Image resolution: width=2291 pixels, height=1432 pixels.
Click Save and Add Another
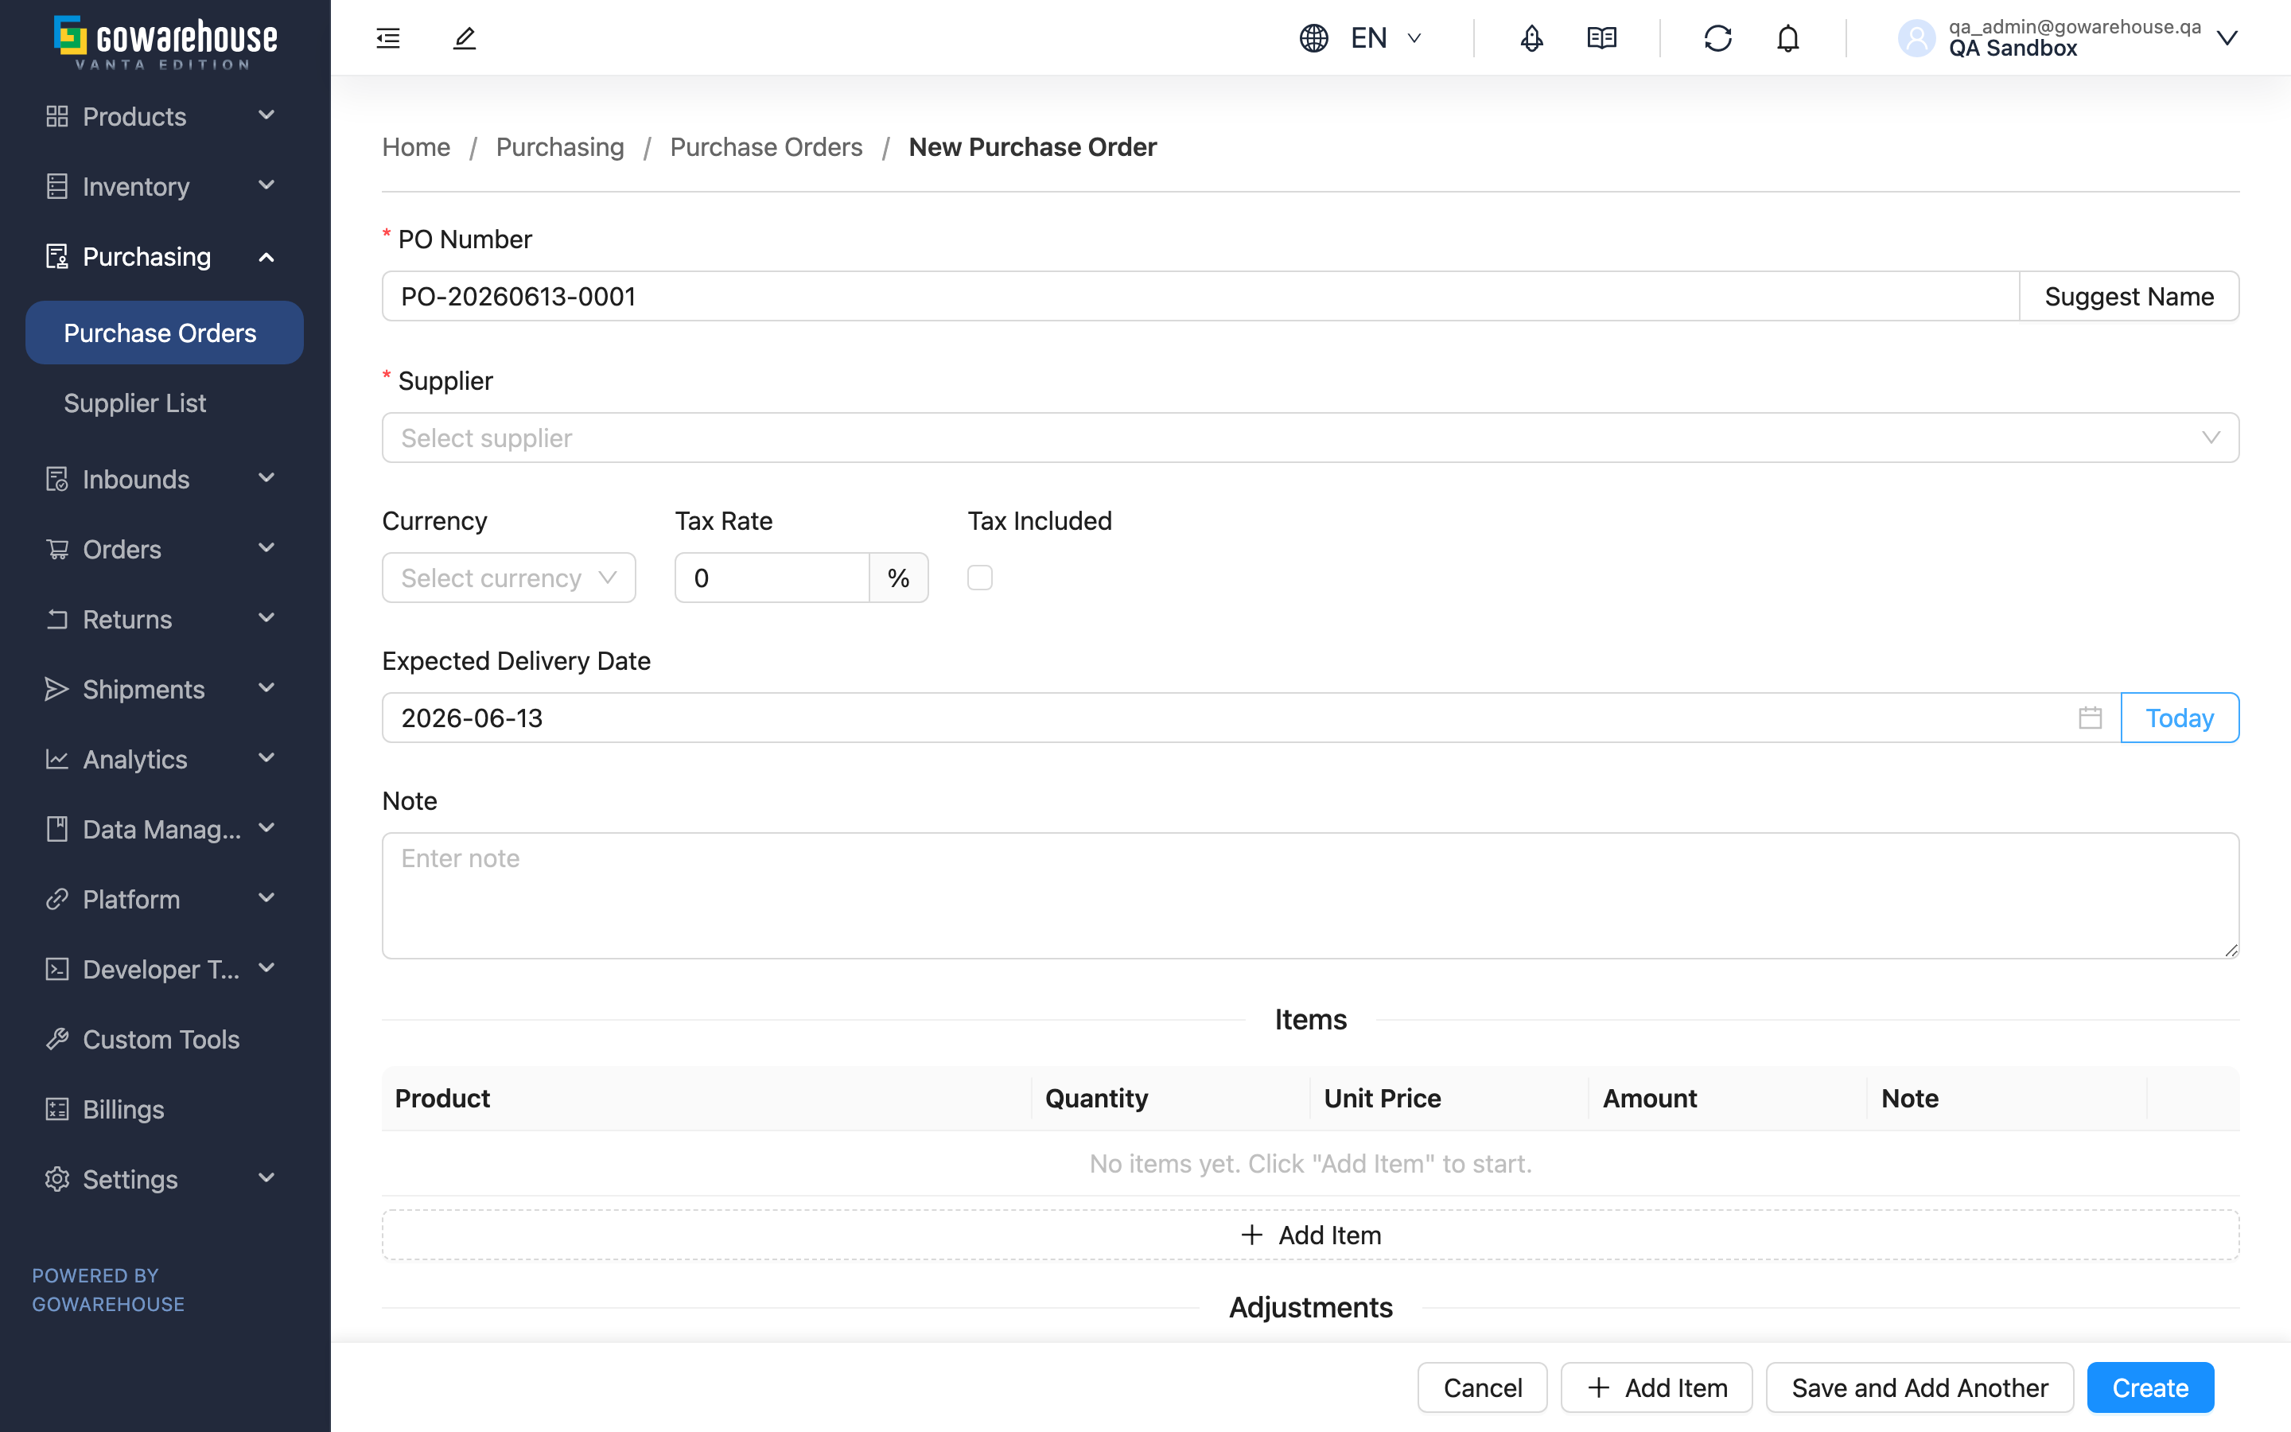(x=1920, y=1387)
